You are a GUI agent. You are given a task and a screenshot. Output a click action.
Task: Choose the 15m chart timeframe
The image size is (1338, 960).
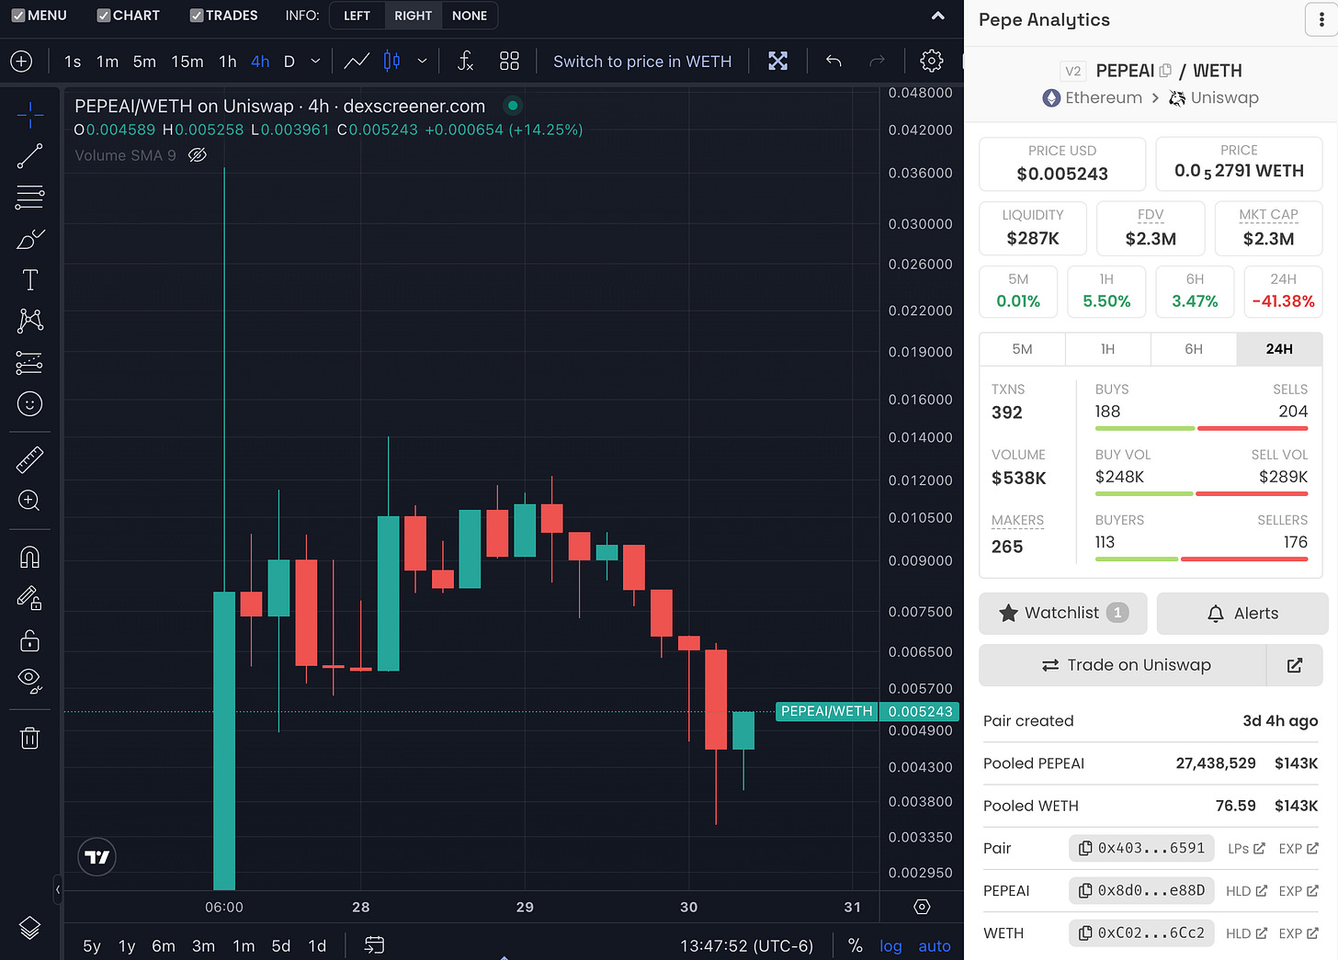click(x=187, y=62)
